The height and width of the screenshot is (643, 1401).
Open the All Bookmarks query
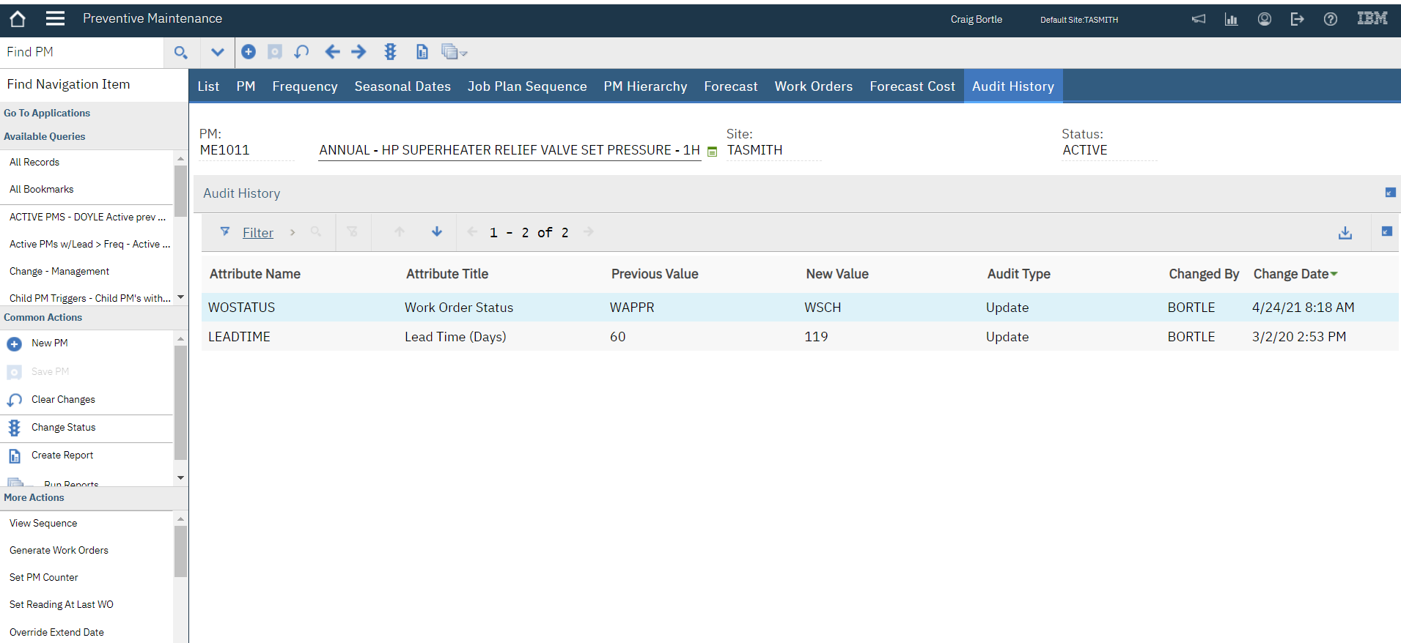(42, 189)
